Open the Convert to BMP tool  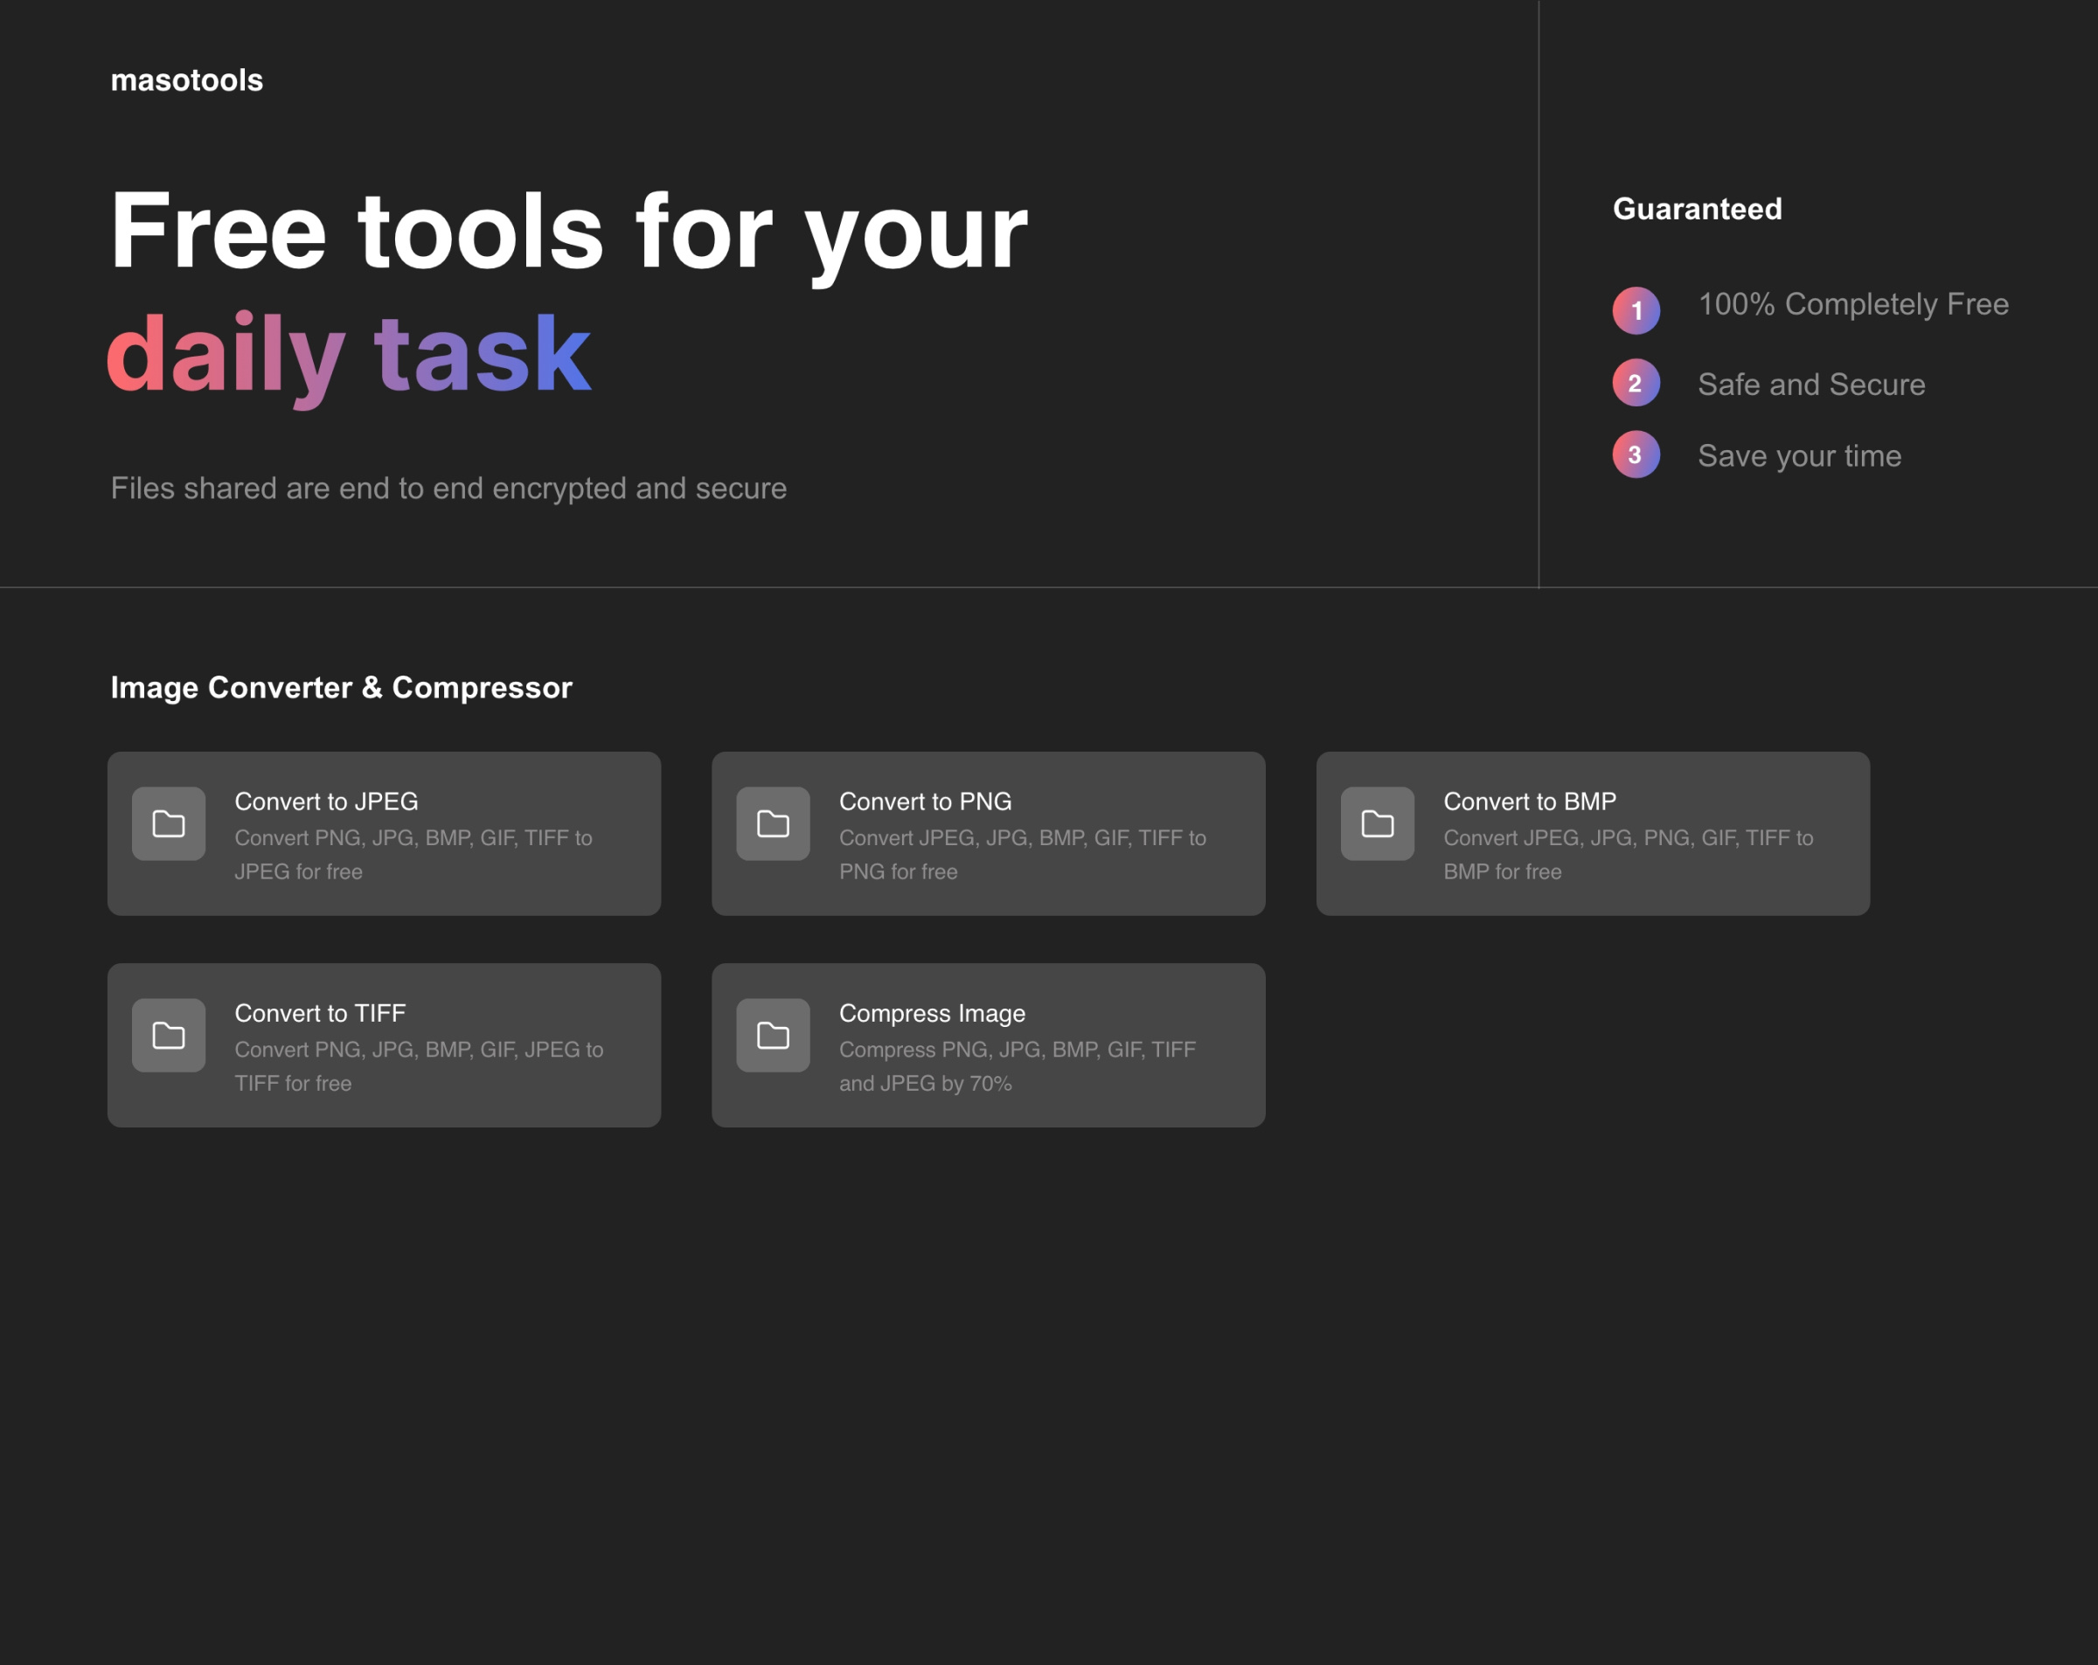click(x=1593, y=833)
